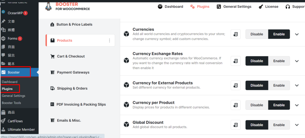Open the documentation icon for Currency Exchange Rates
305x138 pixels.
click(236, 61)
